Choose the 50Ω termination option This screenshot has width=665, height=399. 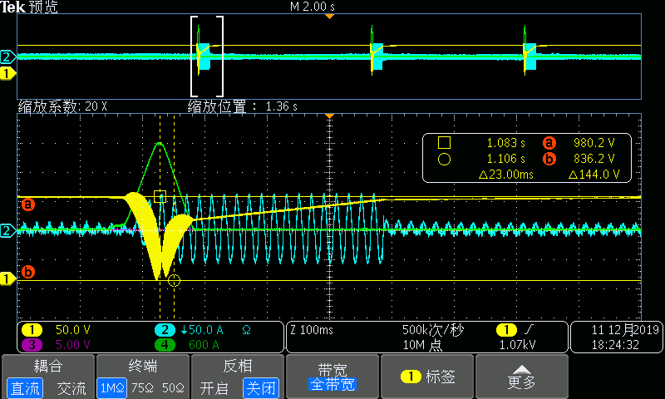[x=172, y=387]
